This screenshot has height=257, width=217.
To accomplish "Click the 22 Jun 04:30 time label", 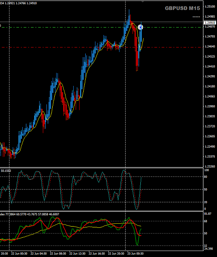I will point(39,254).
